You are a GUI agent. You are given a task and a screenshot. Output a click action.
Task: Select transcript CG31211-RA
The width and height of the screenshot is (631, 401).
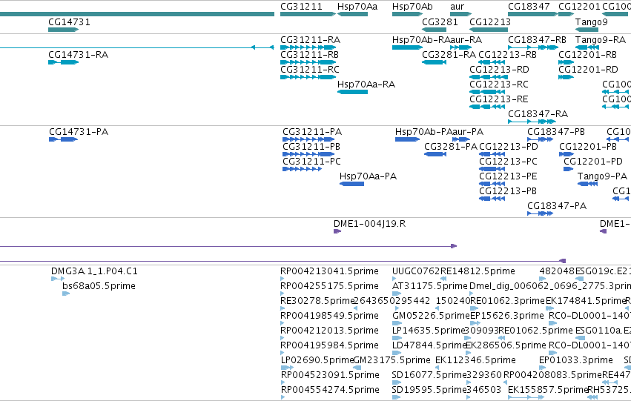point(310,40)
